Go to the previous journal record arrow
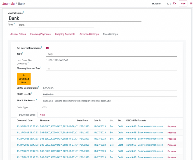 pyautogui.click(x=173, y=4)
